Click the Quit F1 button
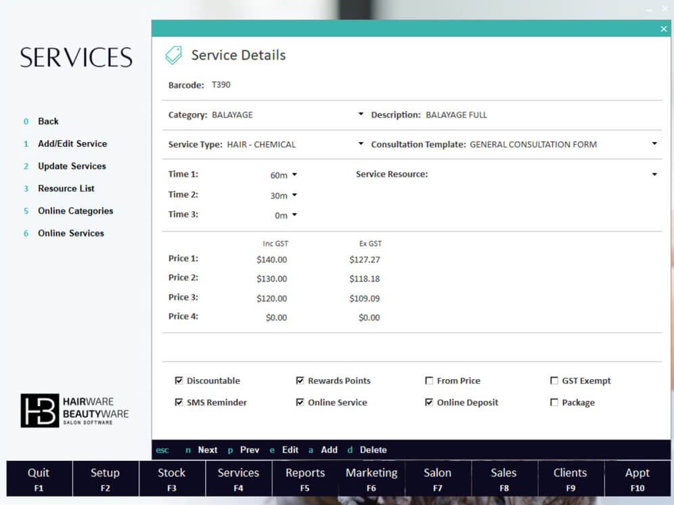The image size is (674, 505). click(39, 479)
